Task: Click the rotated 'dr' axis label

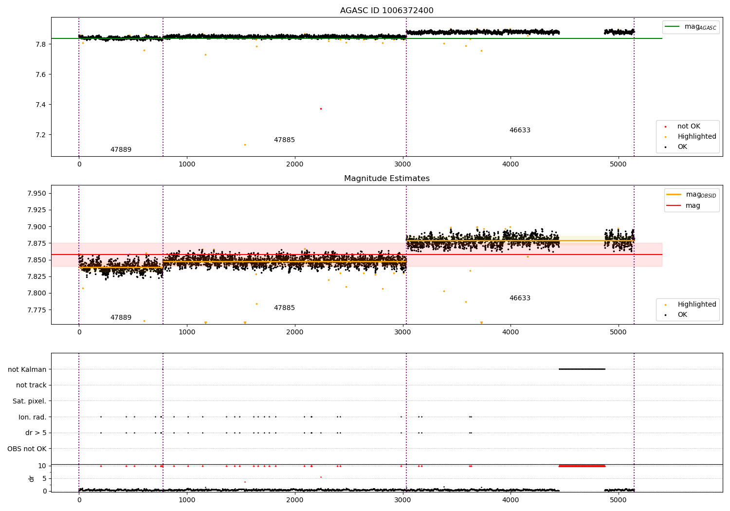Action: pyautogui.click(x=32, y=478)
